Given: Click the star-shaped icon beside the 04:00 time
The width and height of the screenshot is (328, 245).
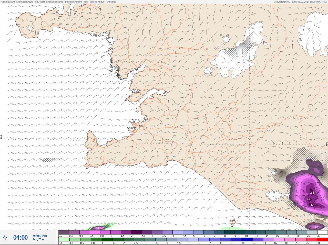Looking at the screenshot, I should [x=5, y=238].
